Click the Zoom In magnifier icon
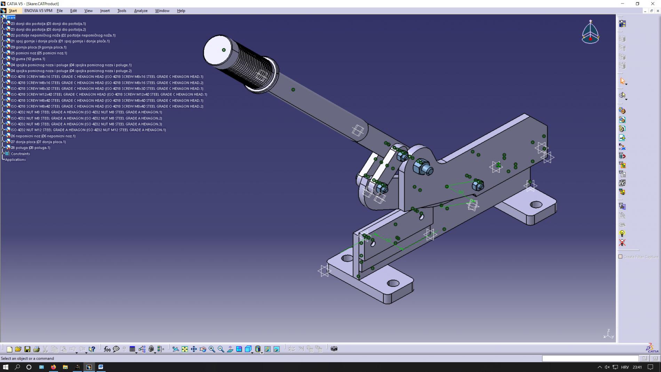 click(212, 349)
